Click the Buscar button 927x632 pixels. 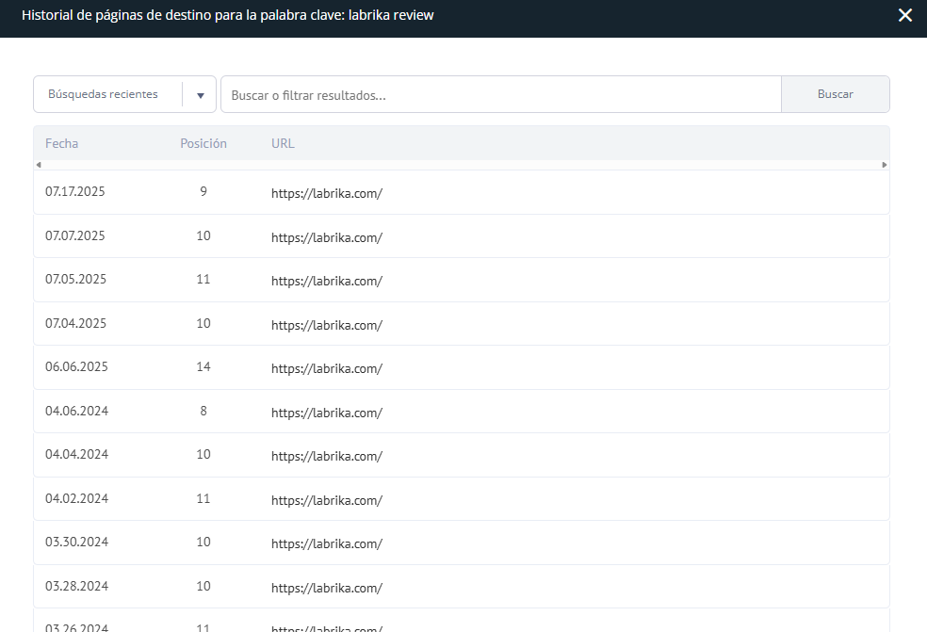pos(836,94)
